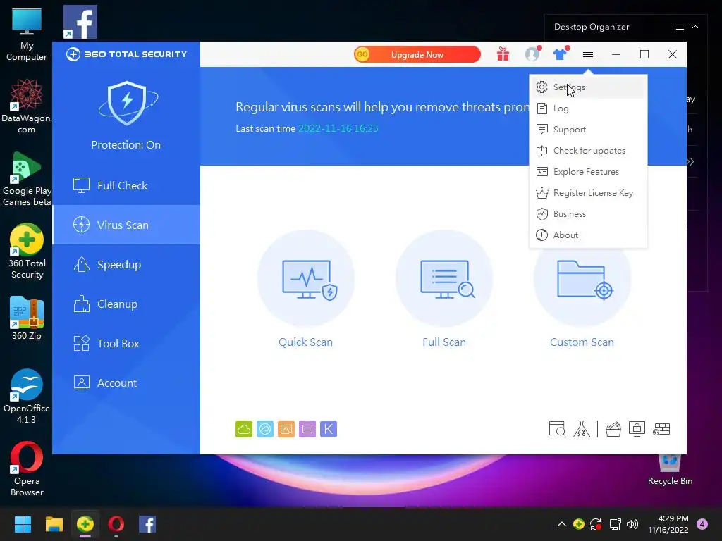Open About from the menu

(x=589, y=235)
